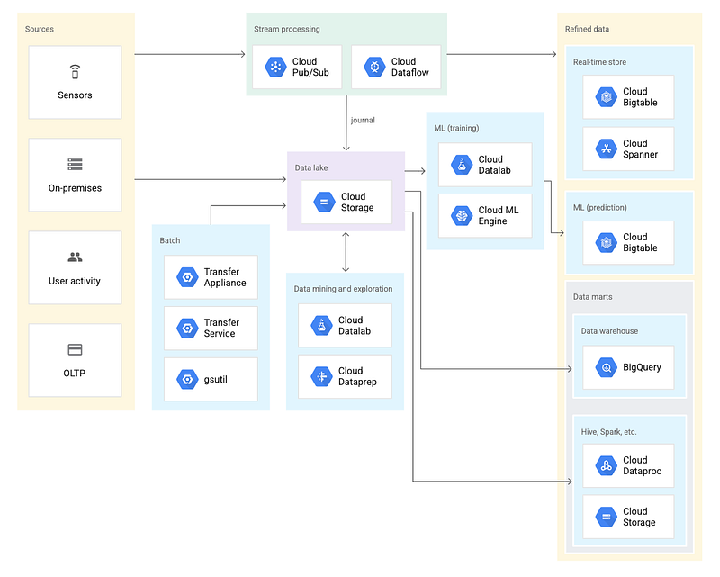The height and width of the screenshot is (577, 720).
Task: Select the Sensors source label
Action: [75, 95]
